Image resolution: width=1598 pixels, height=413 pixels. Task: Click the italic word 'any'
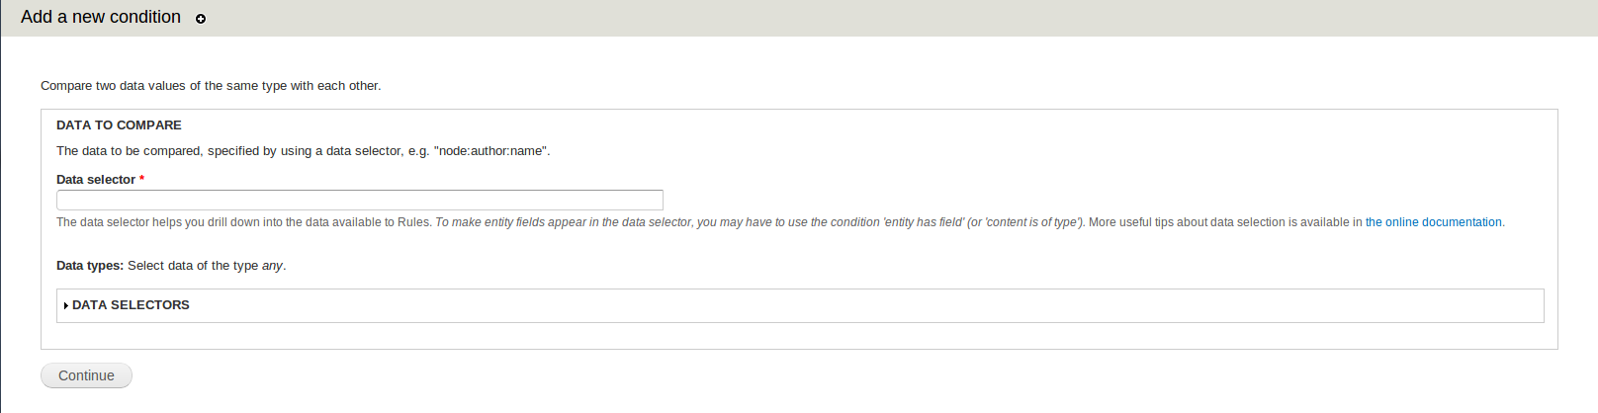pos(272,266)
